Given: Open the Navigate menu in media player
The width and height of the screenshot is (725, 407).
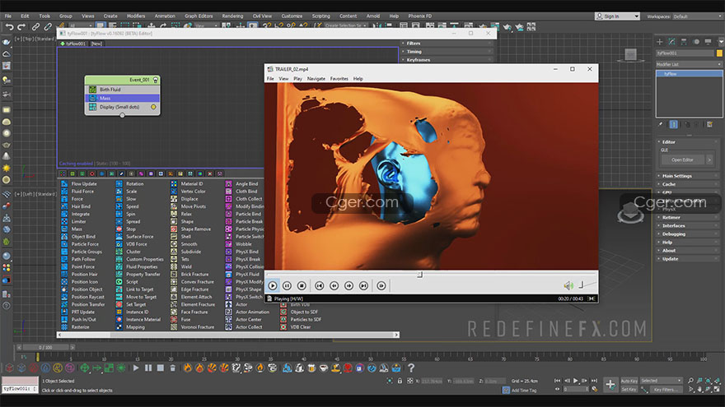Looking at the screenshot, I should [316, 78].
